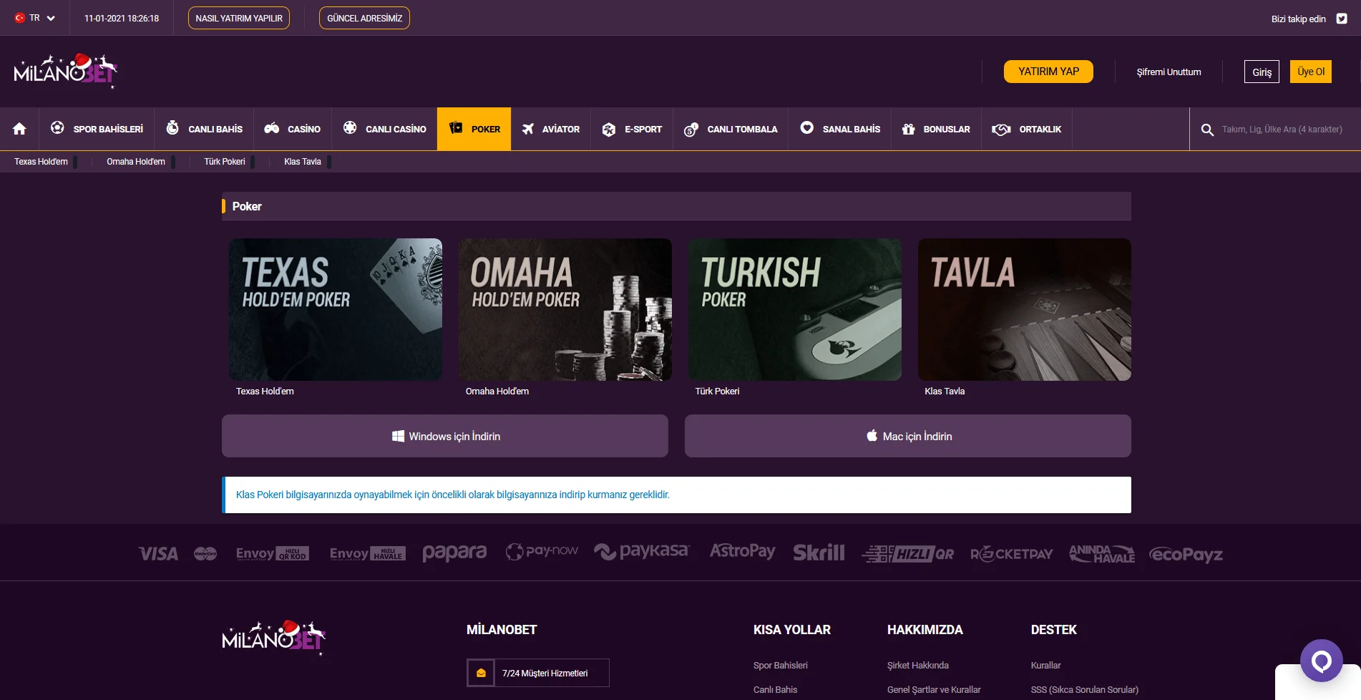1361x700 pixels.
Task: Click the Yatırım Yap button
Action: (1048, 72)
